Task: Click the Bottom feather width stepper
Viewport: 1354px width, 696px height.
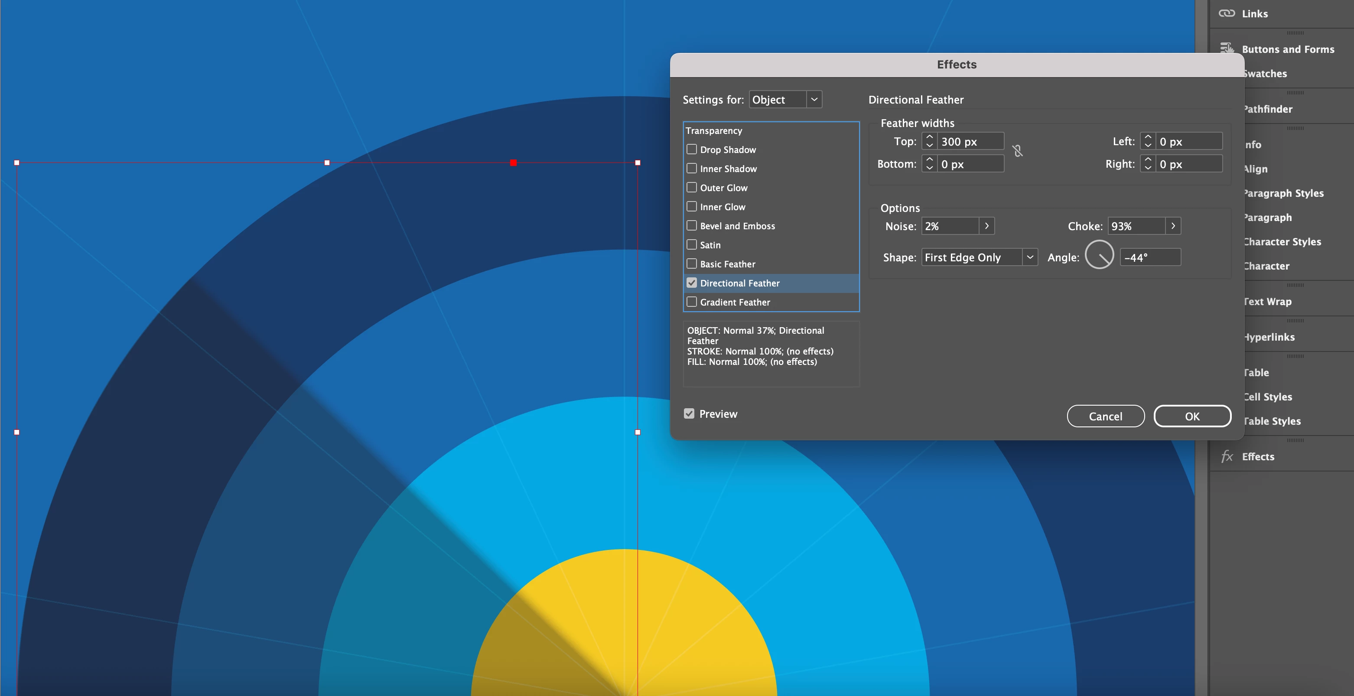Action: (x=929, y=163)
